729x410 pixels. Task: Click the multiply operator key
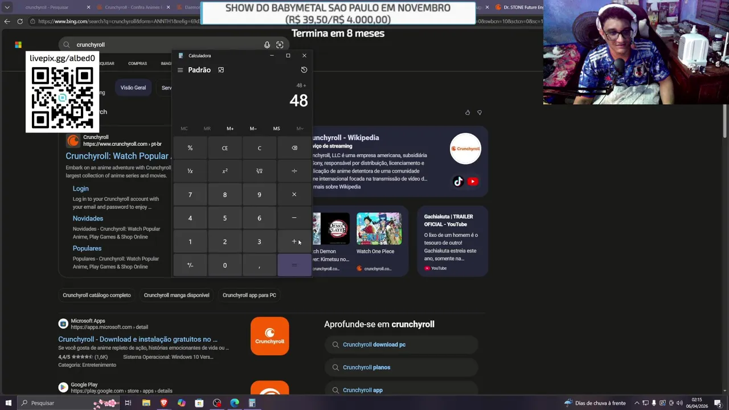pyautogui.click(x=294, y=195)
